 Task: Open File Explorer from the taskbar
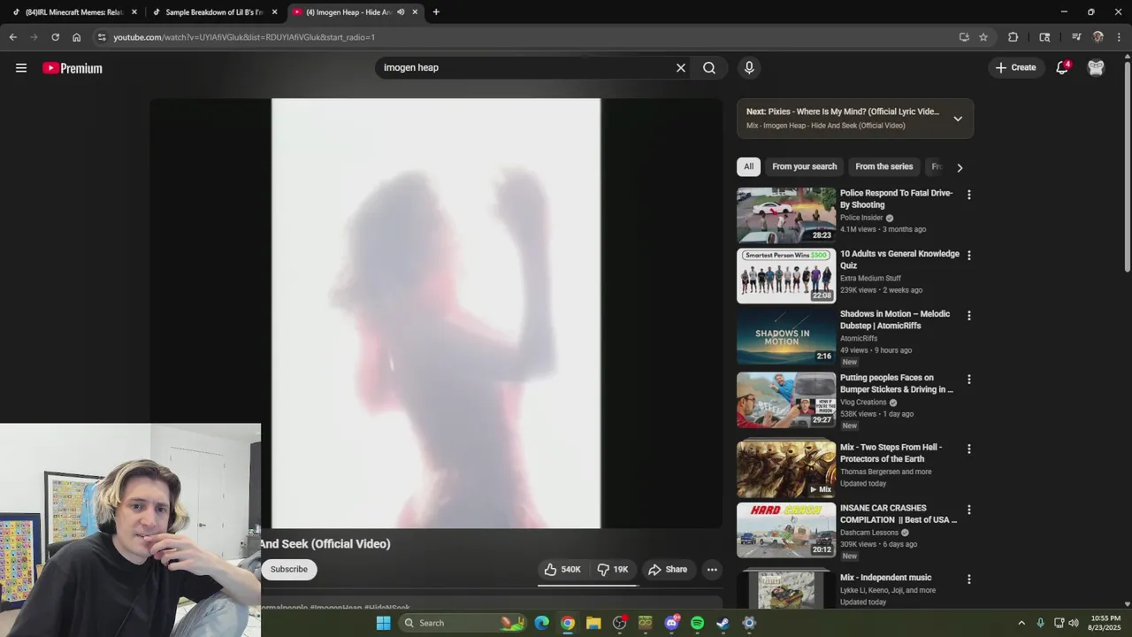[593, 623]
